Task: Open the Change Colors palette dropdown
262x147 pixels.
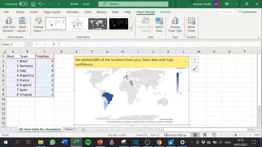Action: click(38, 24)
